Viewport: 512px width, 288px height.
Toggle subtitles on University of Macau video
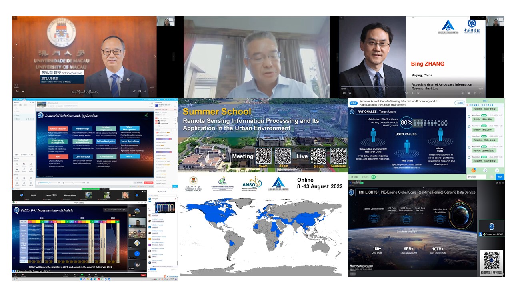[23, 91]
